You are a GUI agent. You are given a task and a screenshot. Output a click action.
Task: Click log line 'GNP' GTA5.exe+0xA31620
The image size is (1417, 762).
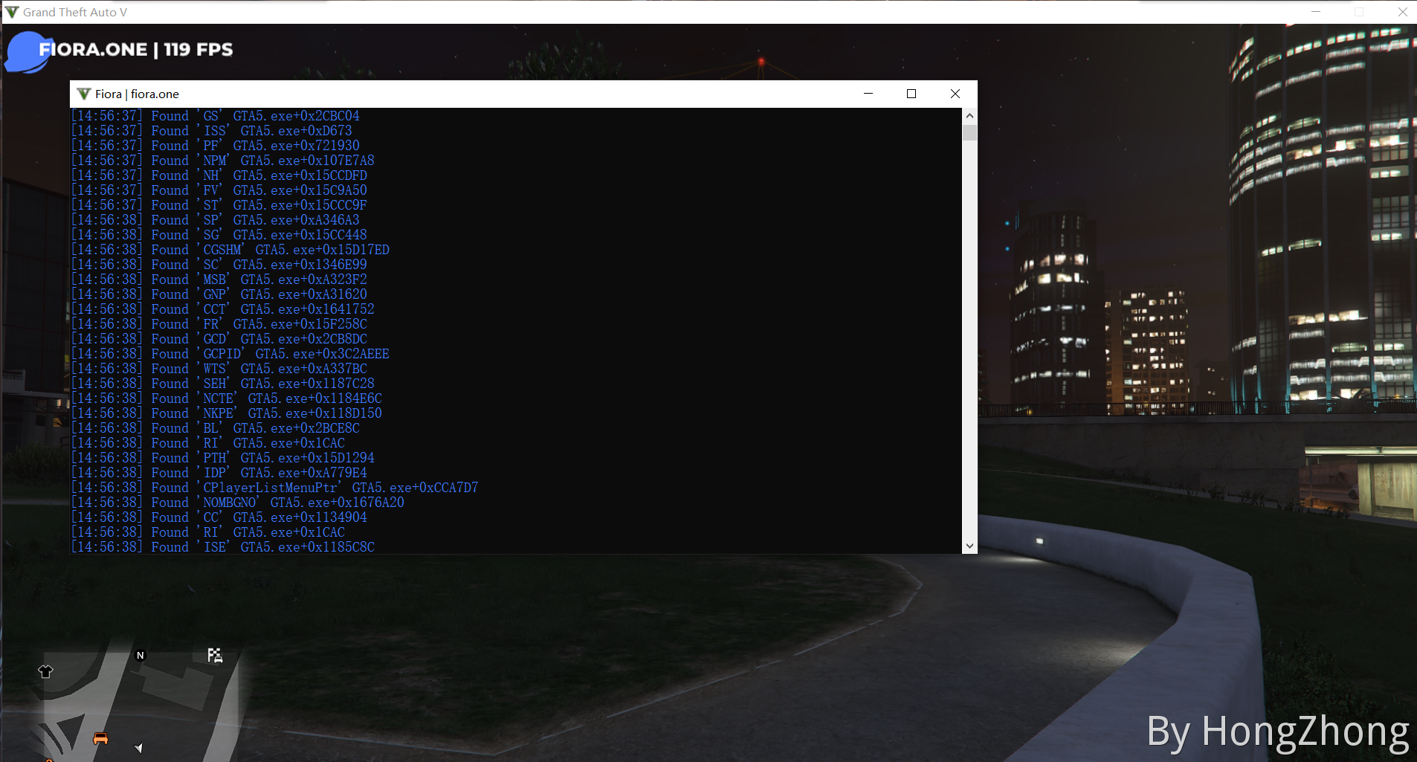click(x=219, y=294)
